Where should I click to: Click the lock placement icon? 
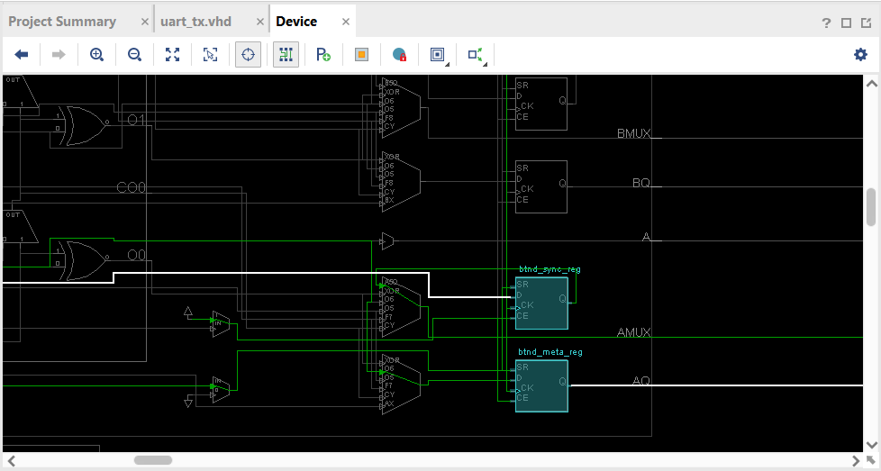coord(399,55)
